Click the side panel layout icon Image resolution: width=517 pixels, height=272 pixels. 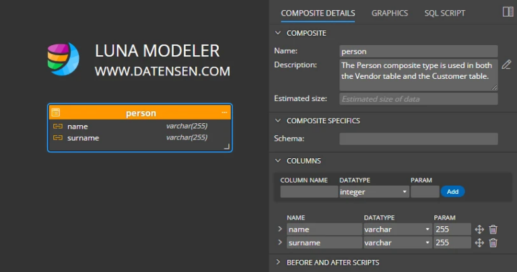pos(508,12)
